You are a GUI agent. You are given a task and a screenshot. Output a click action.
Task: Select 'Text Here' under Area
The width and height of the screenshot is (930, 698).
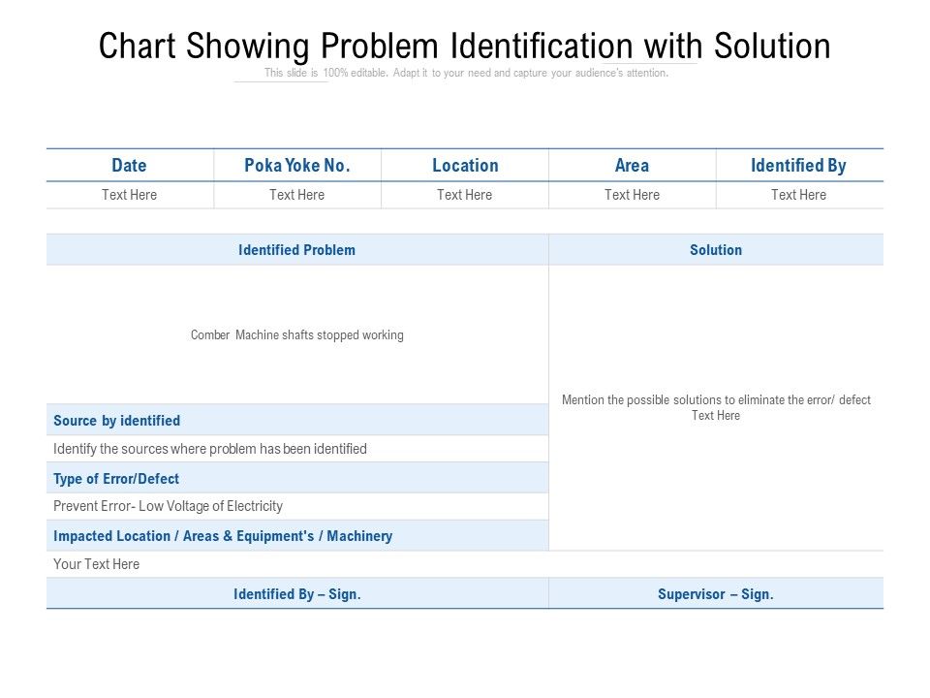[x=633, y=195]
